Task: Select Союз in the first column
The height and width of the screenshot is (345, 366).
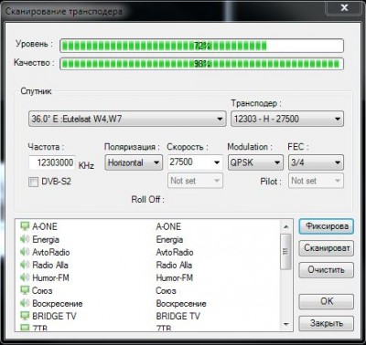Action: click(x=42, y=290)
